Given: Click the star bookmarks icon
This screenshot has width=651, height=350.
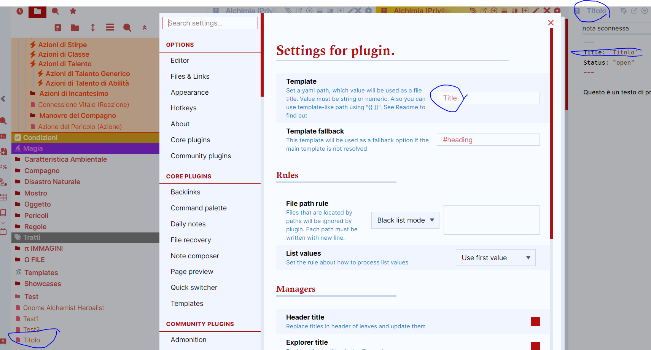Looking at the screenshot, I should coord(73,11).
